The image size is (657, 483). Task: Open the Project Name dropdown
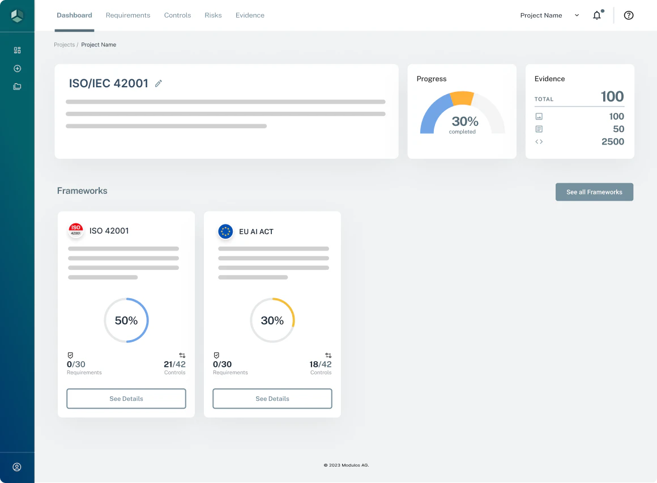click(x=549, y=15)
